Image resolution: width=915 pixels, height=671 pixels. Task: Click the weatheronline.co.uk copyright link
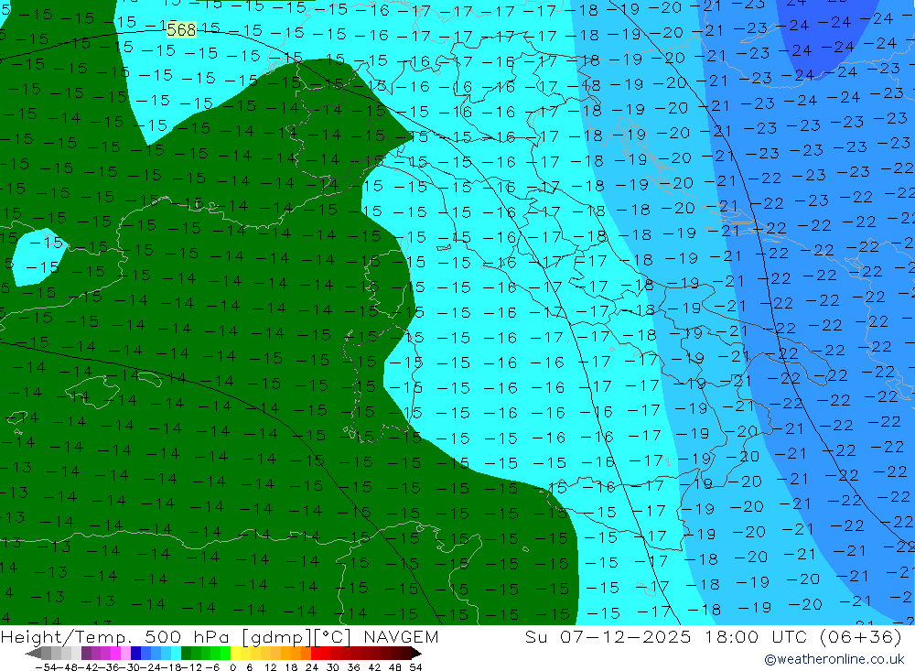[834, 659]
